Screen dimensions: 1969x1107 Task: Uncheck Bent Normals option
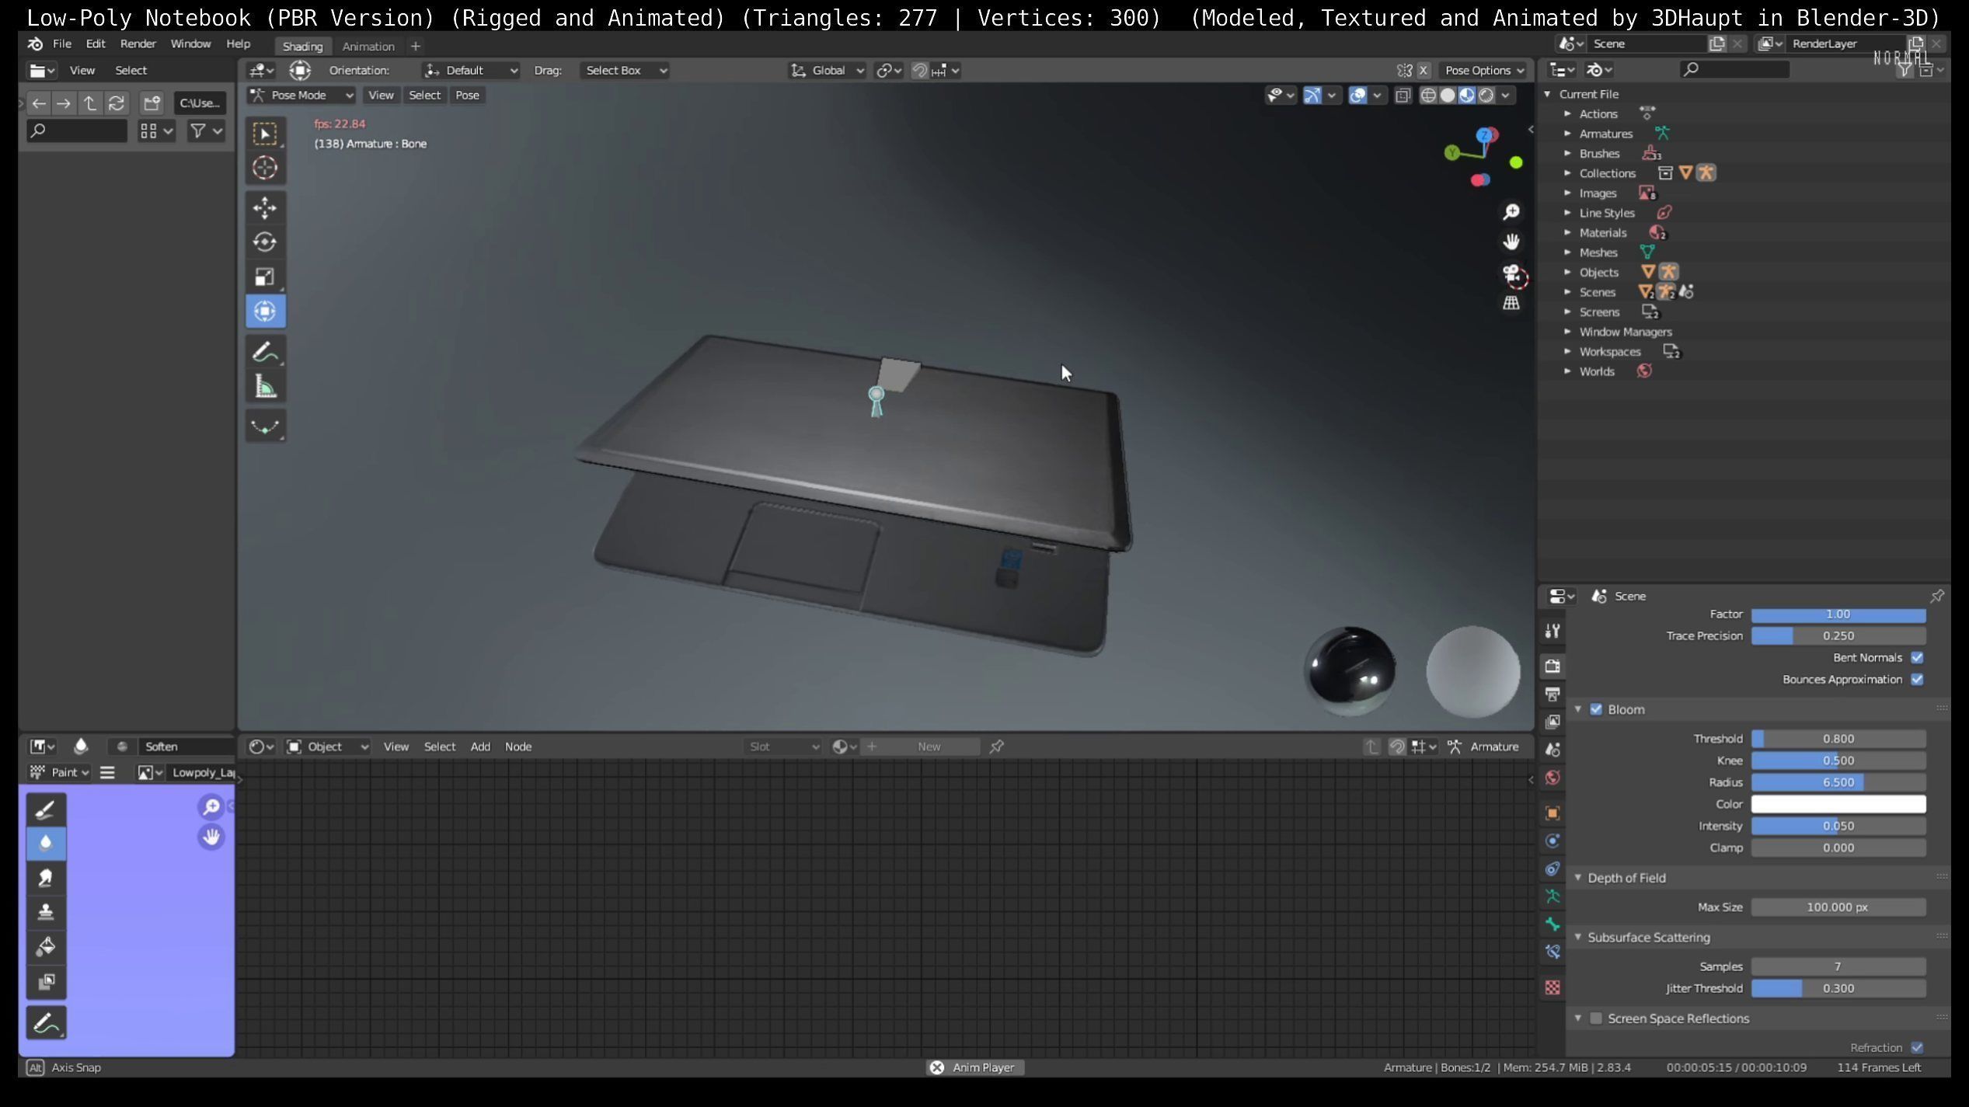click(x=1917, y=657)
